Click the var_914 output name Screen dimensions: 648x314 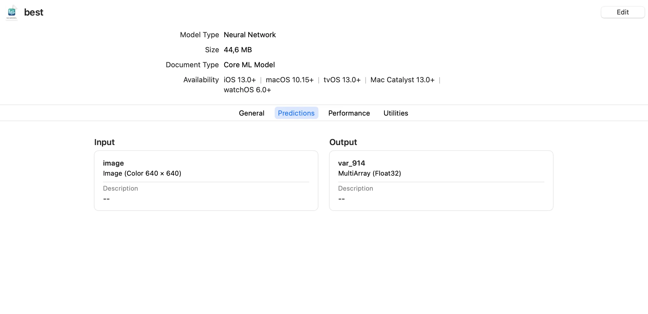pos(351,163)
